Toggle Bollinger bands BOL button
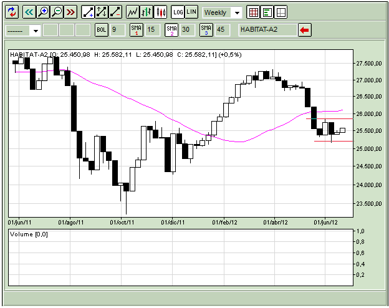Viewport: 389px width, 308px height. pyautogui.click(x=102, y=30)
